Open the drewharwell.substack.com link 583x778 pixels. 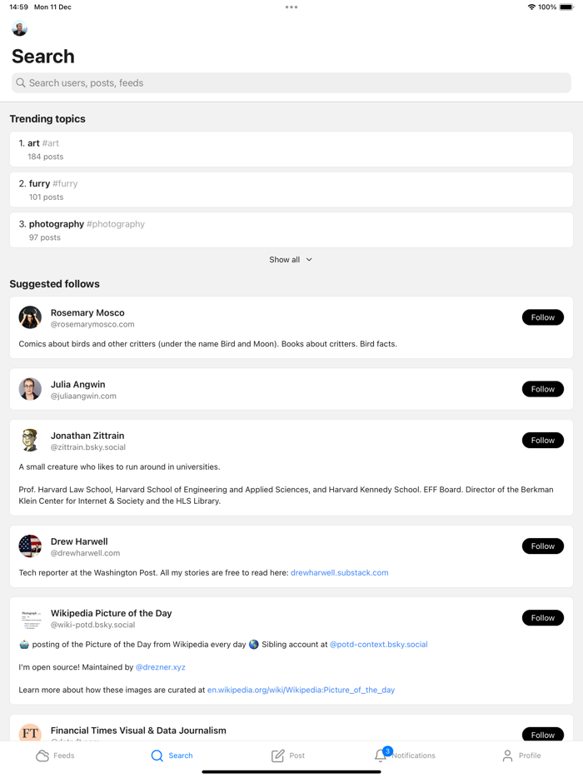point(338,572)
